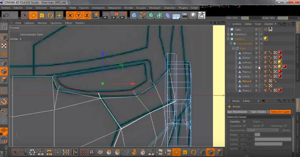Image resolution: width=300 pixels, height=157 pixels.
Task: Enable Snap magnet icon
Action: pos(4,101)
